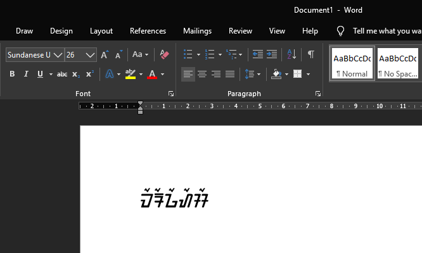Toggle bold formatting

coord(12,74)
